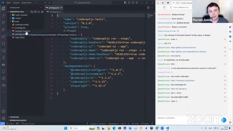Toggle the secondary sidebar layout icon
Viewport: 233px width, 131px height.
click(x=133, y=3)
